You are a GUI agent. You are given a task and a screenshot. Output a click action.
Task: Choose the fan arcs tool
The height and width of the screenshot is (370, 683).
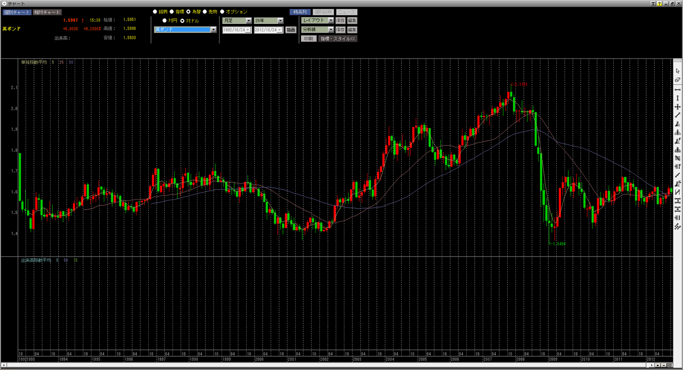tap(678, 133)
